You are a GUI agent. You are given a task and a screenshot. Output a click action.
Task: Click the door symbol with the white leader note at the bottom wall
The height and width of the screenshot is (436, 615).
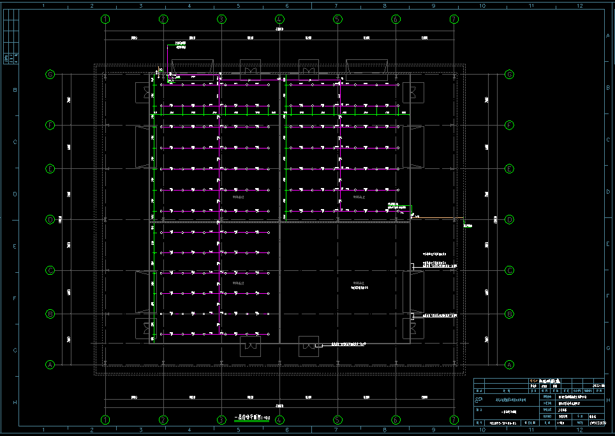(309, 346)
